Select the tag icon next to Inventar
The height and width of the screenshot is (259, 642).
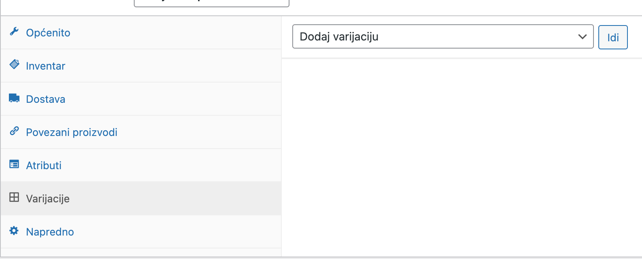[15, 64]
